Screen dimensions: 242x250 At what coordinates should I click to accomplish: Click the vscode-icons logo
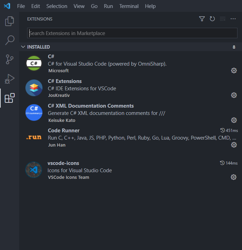coord(33,170)
